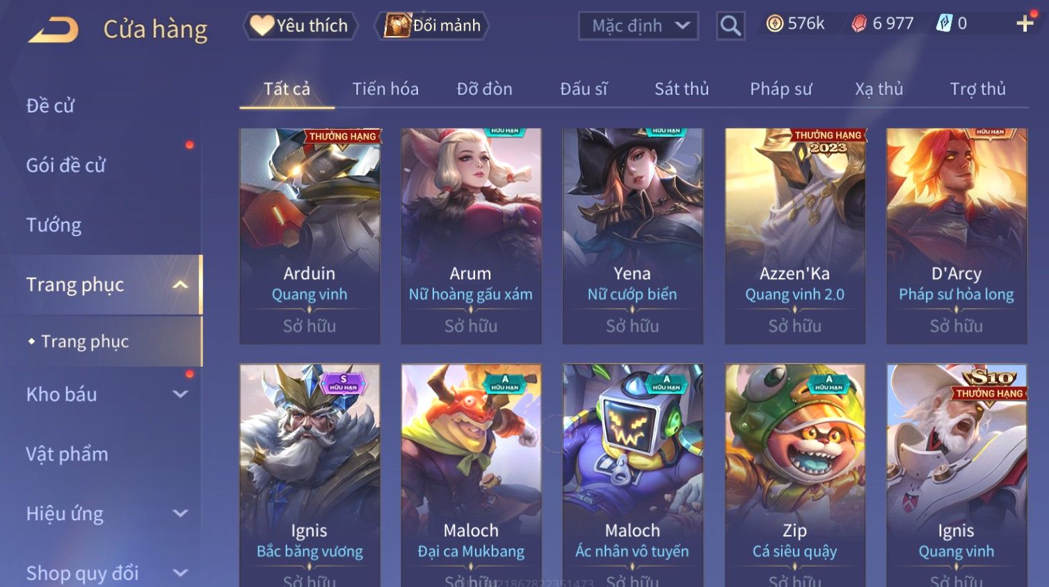Open Yêu thích heart favorites
Viewport: 1049px width, 587px height.
300,26
